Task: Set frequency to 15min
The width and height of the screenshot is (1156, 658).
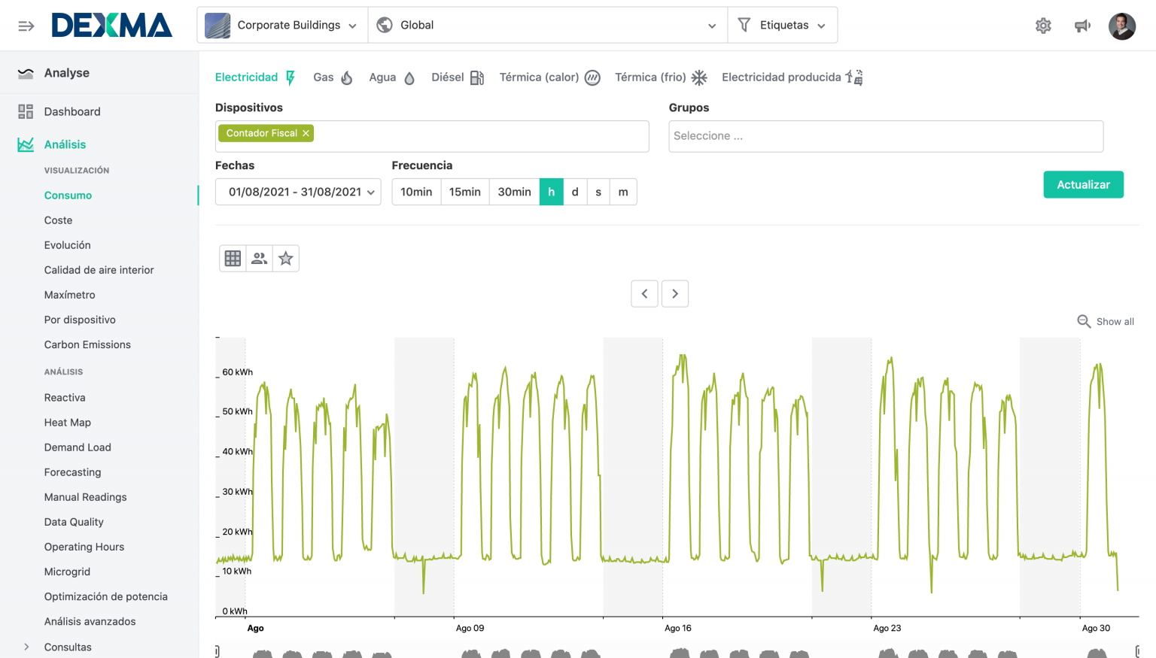Action: pyautogui.click(x=465, y=192)
